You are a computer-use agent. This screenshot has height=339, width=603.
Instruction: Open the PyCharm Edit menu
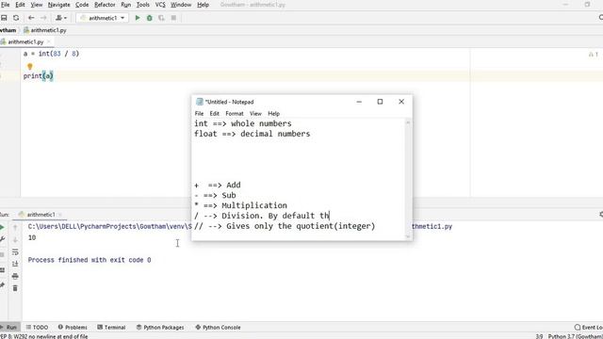coord(20,5)
